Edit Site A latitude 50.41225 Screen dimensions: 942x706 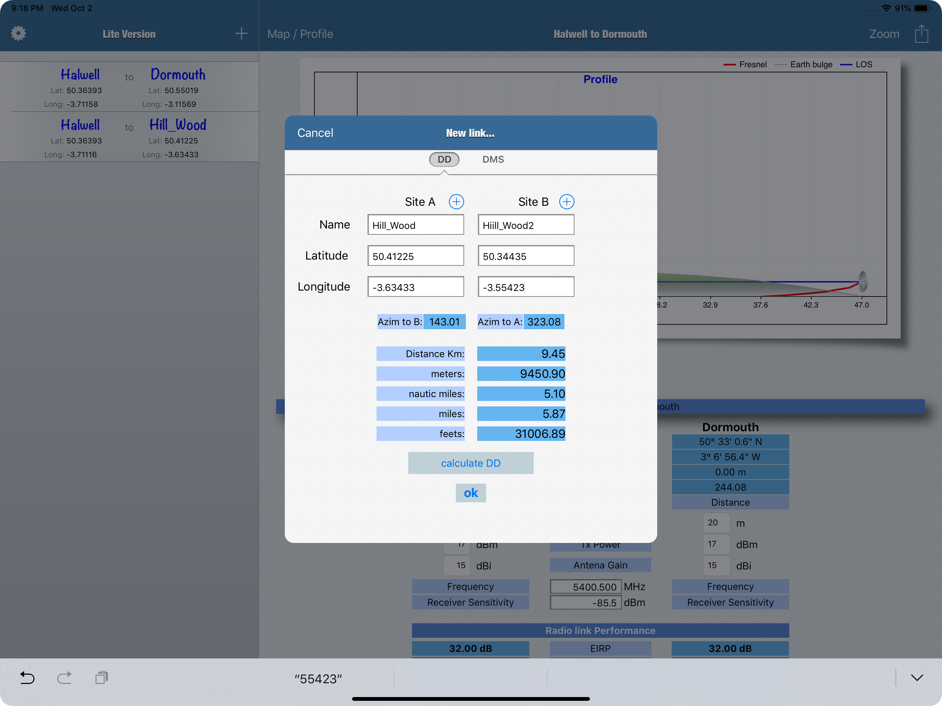tap(415, 255)
